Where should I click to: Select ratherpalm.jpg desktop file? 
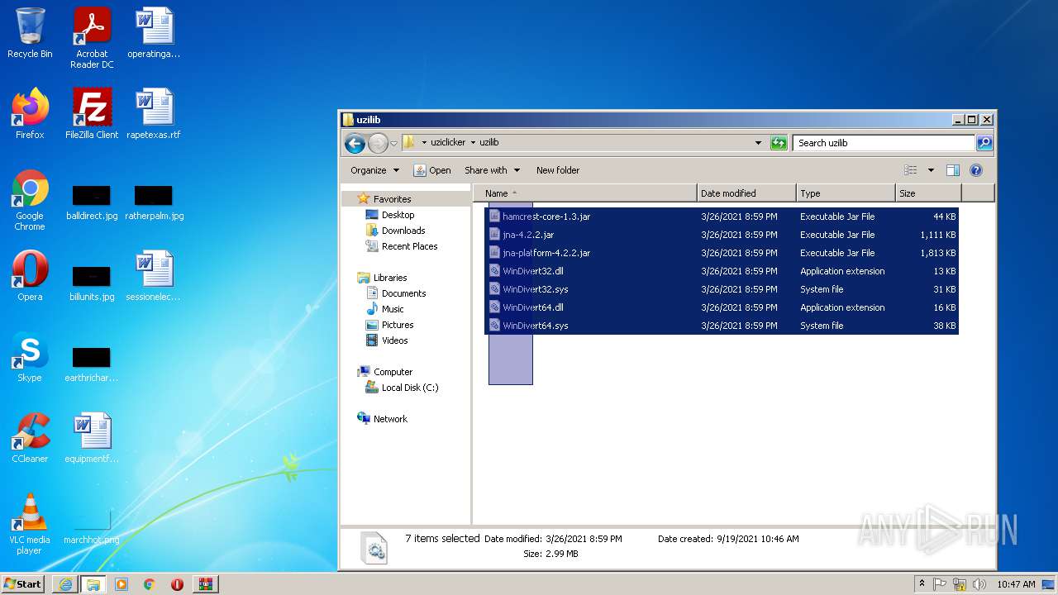pyautogui.click(x=154, y=203)
